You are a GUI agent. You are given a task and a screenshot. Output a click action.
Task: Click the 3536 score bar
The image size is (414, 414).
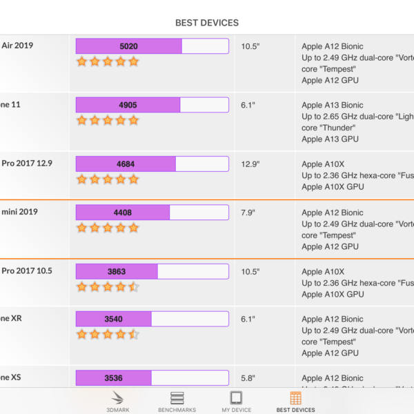coord(152,378)
